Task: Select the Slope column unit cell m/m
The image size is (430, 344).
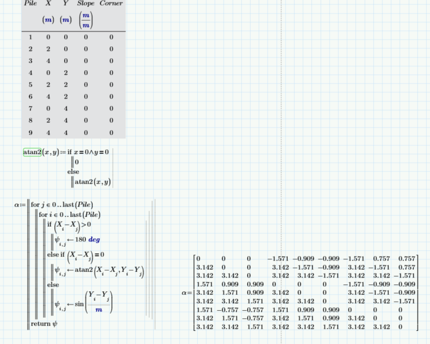Action: (x=86, y=20)
